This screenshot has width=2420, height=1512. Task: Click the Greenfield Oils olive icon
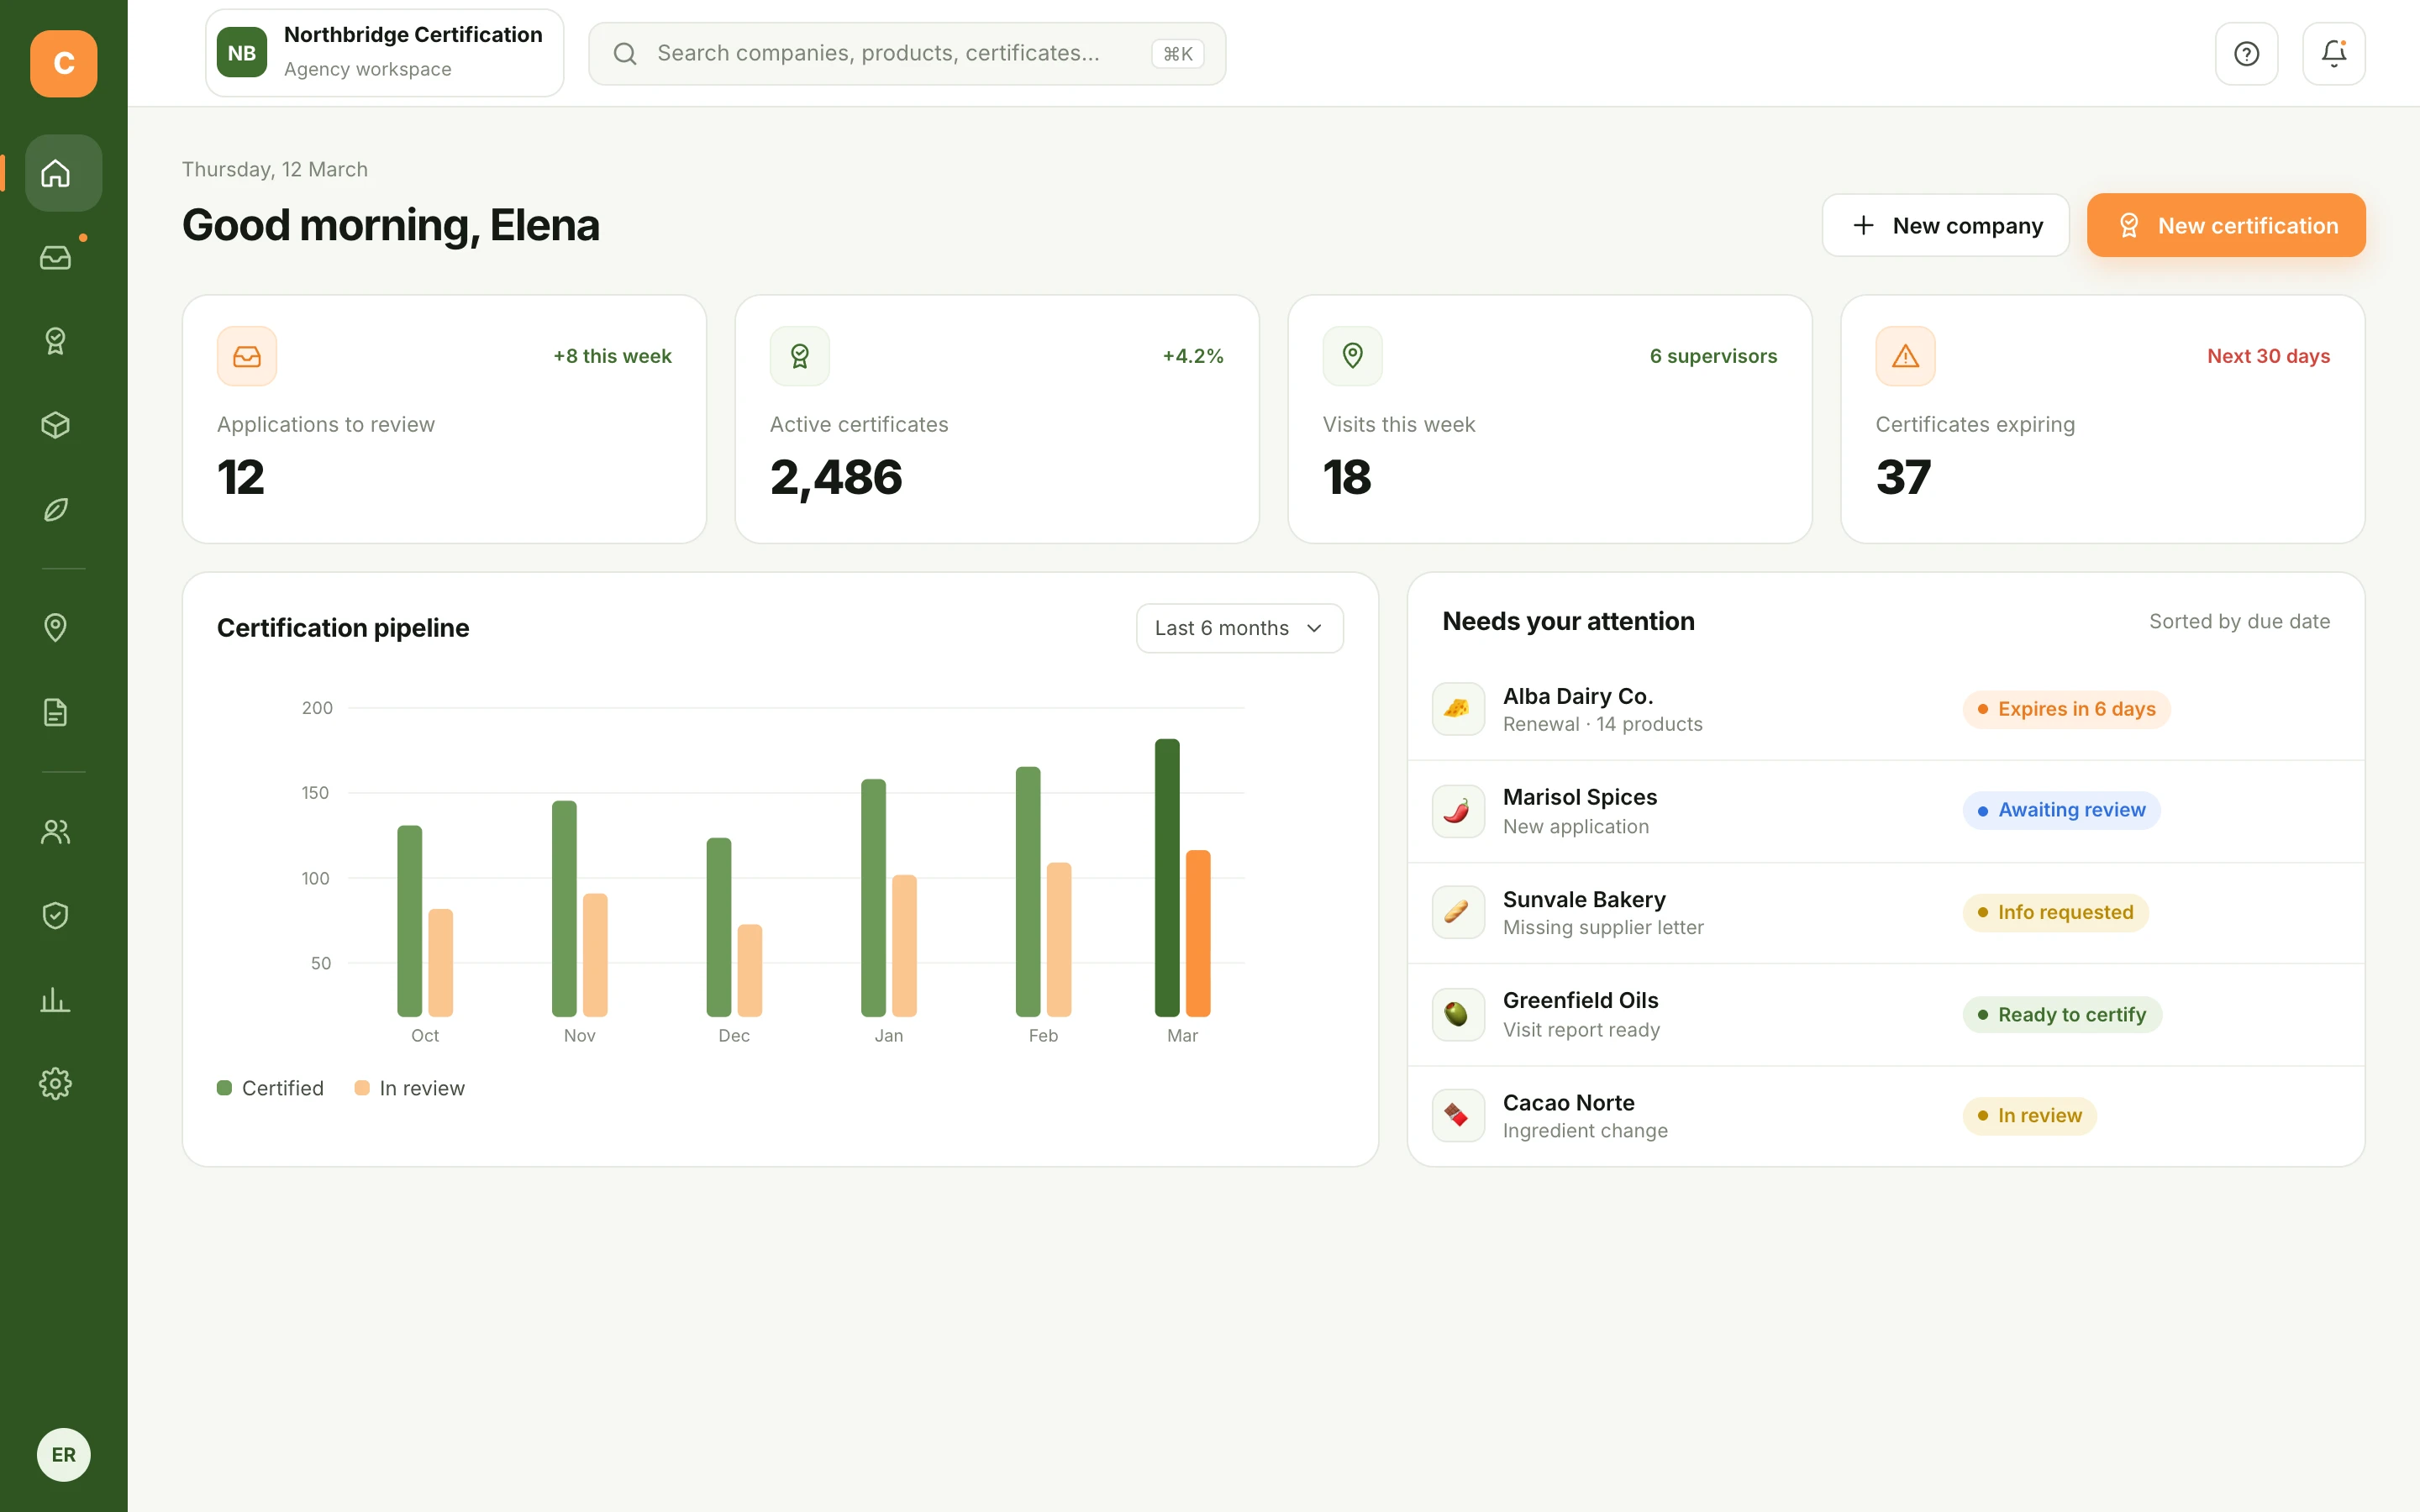[1457, 1014]
